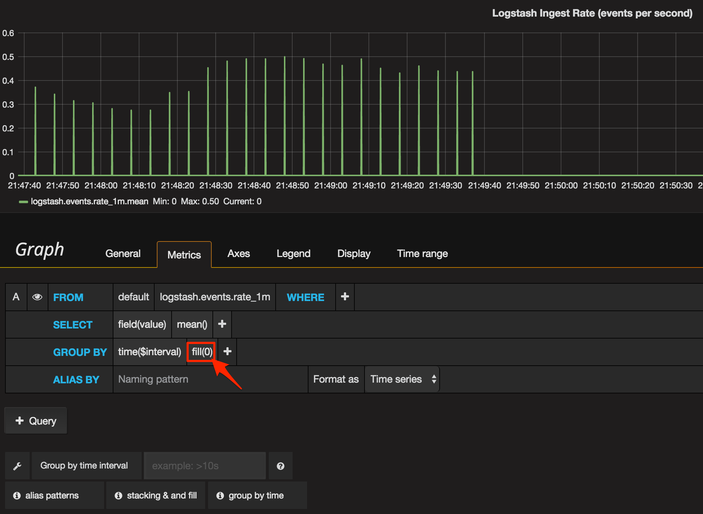The height and width of the screenshot is (514, 703).
Task: Switch to the Legend tab
Action: pos(293,254)
